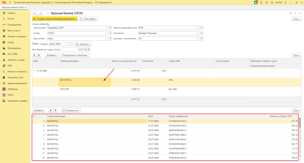This screenshot has height=163, width=304.
Task: Click the Администрирование gear icon
Action: click(4, 83)
